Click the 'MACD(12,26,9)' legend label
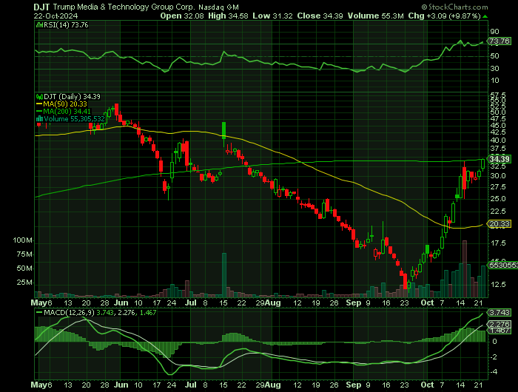This screenshot has width=518, height=392. pyautogui.click(x=69, y=312)
